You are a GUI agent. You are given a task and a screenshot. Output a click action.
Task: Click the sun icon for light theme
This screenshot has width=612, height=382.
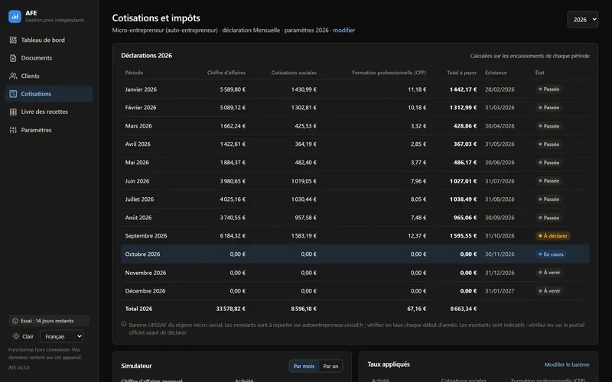coord(16,336)
